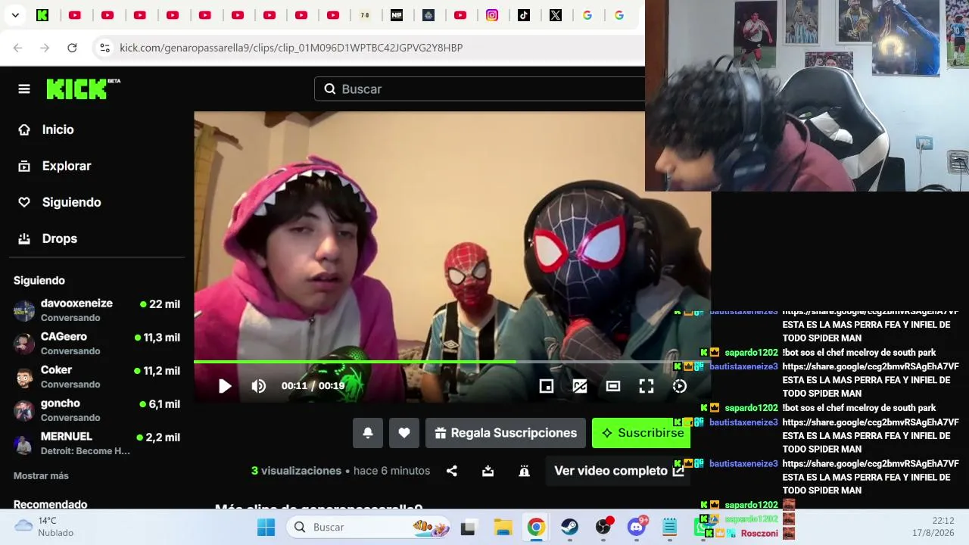969x545 pixels.
Task: Open Task View from the taskbar
Action: 469,527
